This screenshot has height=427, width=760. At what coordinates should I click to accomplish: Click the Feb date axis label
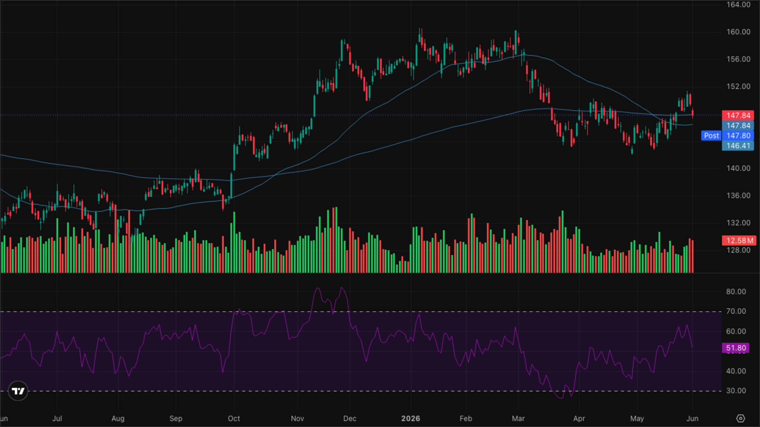pos(466,419)
